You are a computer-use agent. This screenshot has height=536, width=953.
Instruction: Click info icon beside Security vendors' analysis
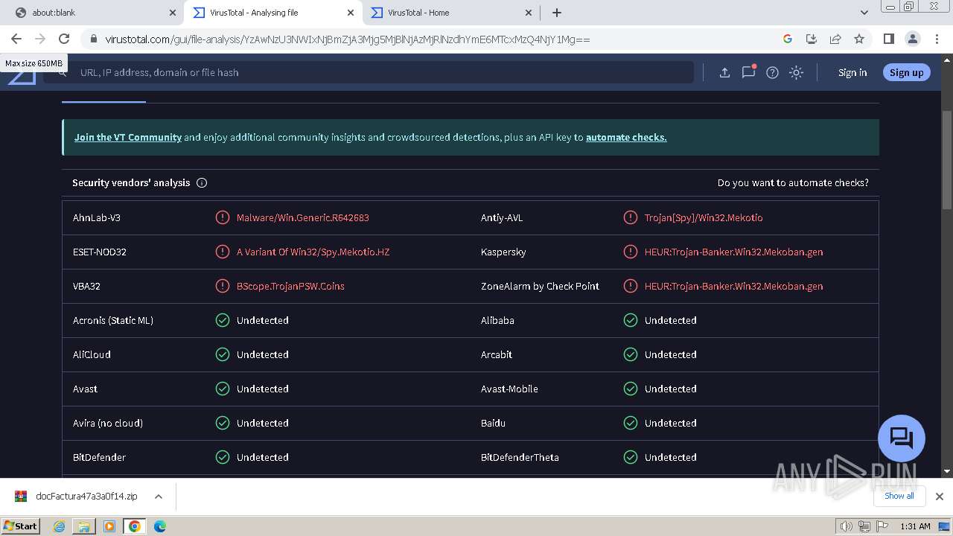tap(202, 182)
